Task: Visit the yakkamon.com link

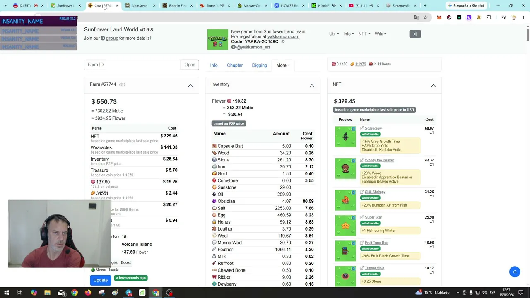Action: [x=283, y=36]
